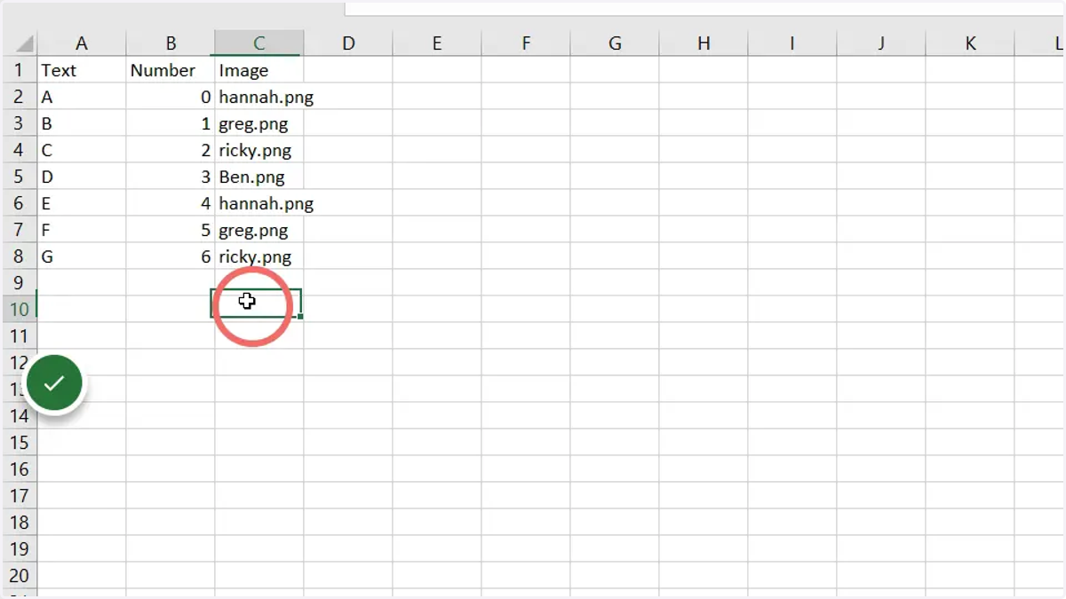This screenshot has width=1066, height=599.
Task: Select row 18 header
Action: pos(20,523)
